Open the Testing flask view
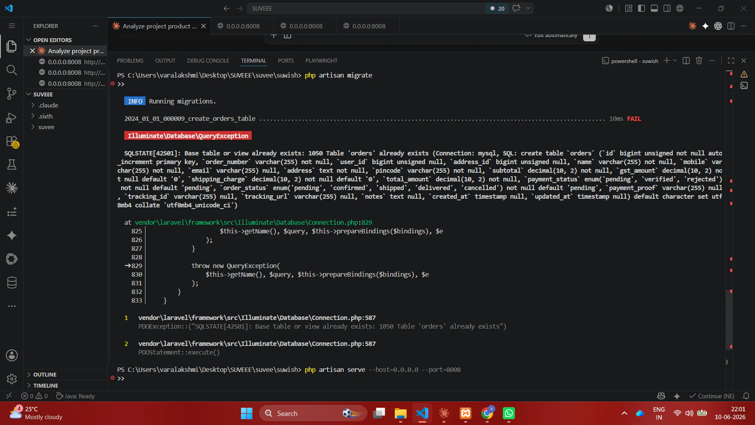755x425 pixels. point(12,164)
